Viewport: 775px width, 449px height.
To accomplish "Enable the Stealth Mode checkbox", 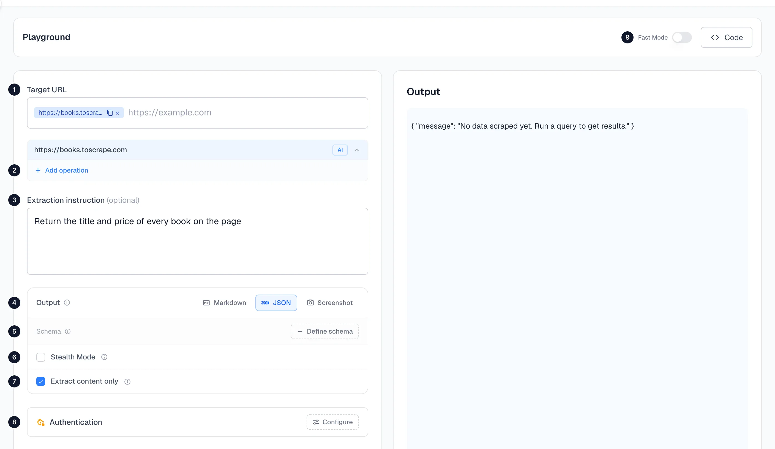I will coord(41,357).
